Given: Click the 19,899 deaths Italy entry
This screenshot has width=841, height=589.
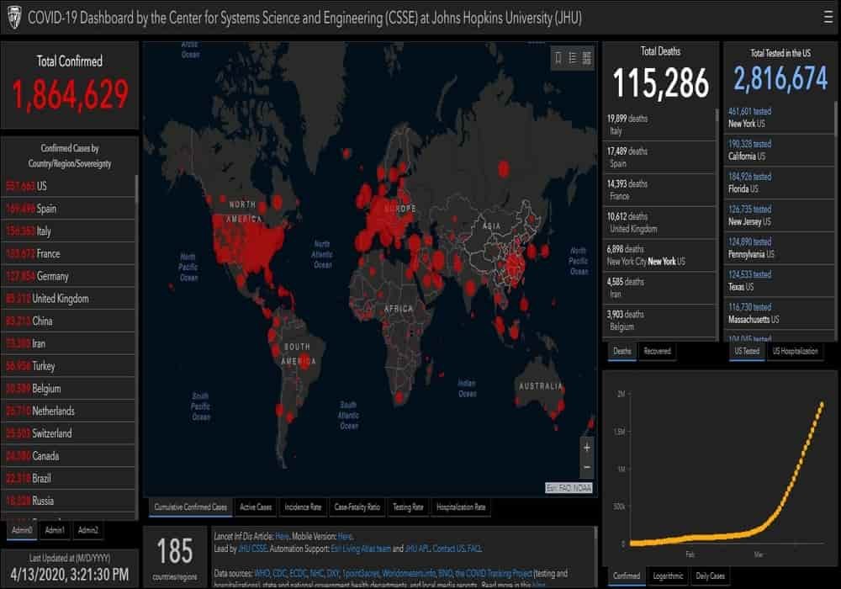Looking at the screenshot, I should [659, 125].
